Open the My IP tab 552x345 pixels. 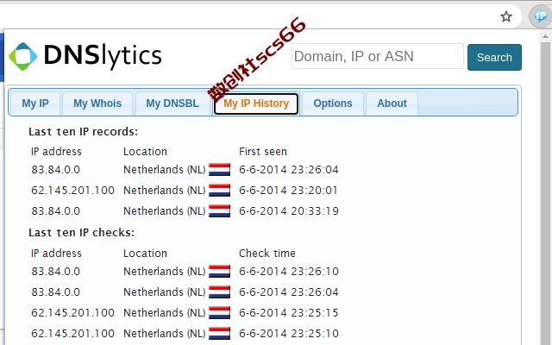[x=35, y=103]
